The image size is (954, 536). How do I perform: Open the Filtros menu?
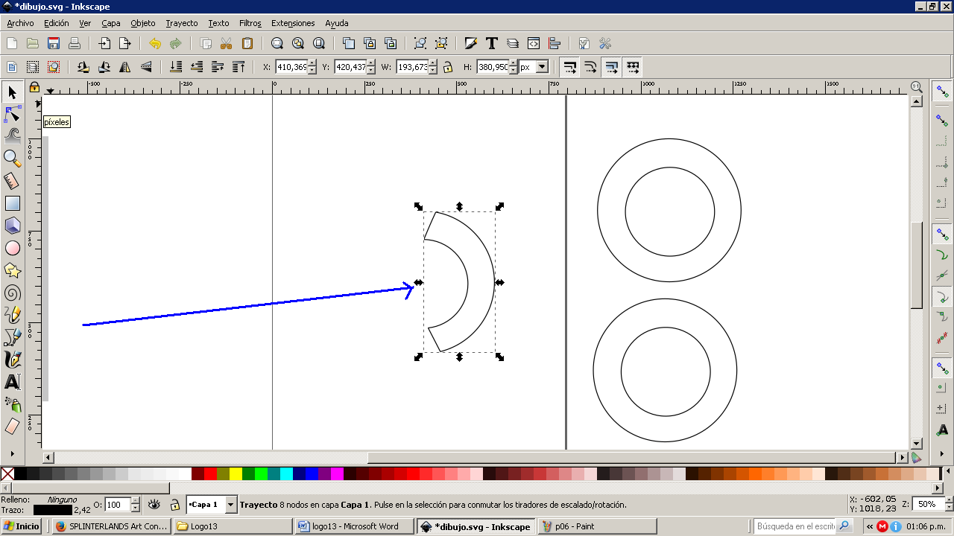point(250,23)
